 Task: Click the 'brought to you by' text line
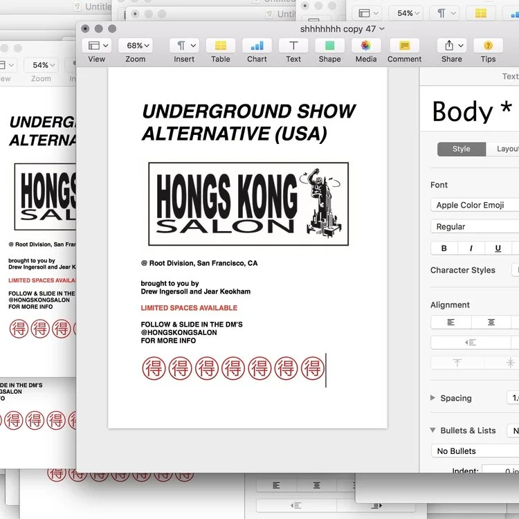coord(170,283)
